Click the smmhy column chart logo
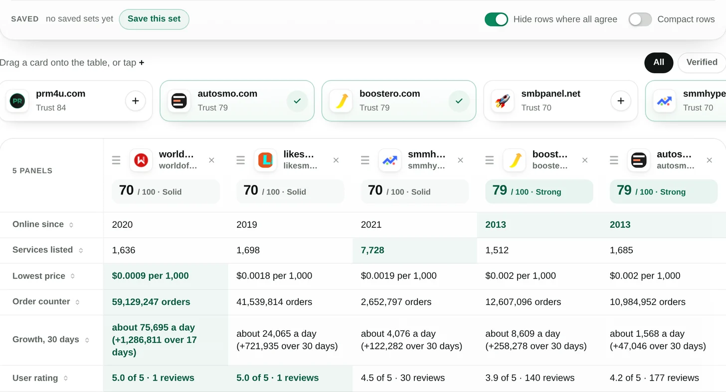The image size is (726, 392). (x=390, y=160)
